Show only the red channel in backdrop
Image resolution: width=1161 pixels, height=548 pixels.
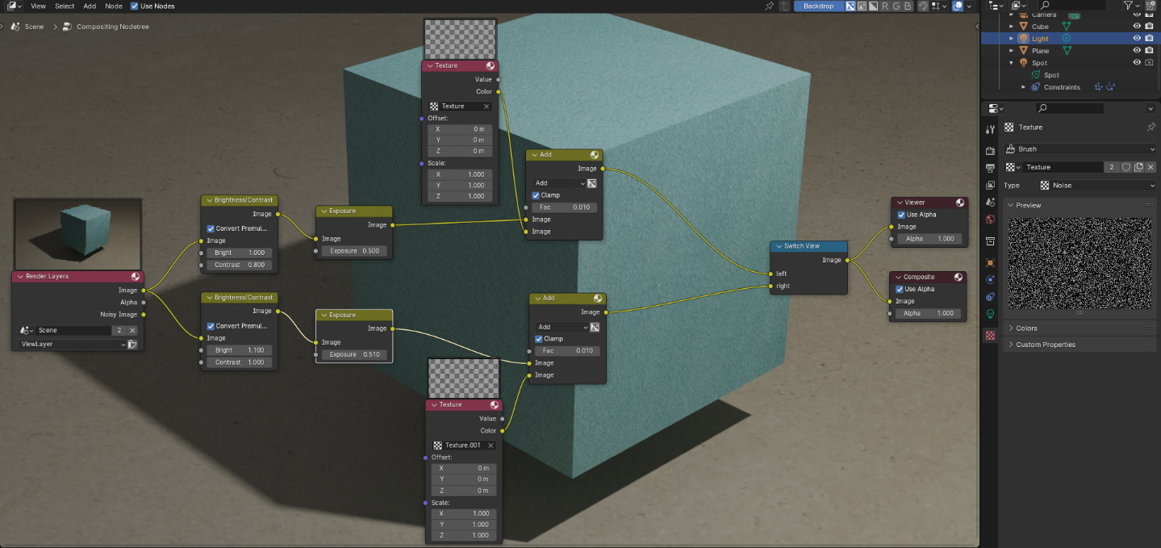point(884,6)
